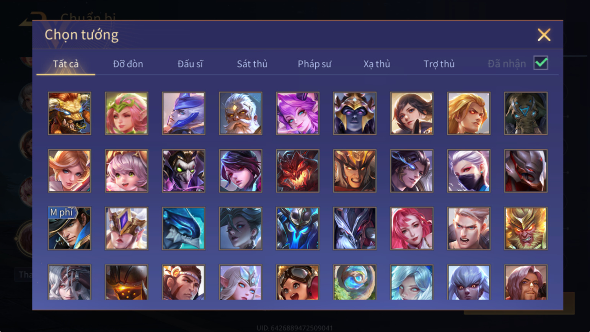Filter heroes by Sát thủ
590x332 pixels.
(x=252, y=64)
